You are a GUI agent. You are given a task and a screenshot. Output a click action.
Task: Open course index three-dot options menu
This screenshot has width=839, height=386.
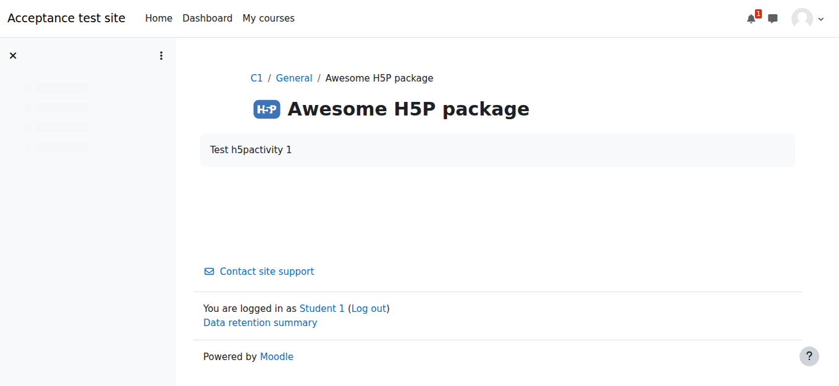161,56
